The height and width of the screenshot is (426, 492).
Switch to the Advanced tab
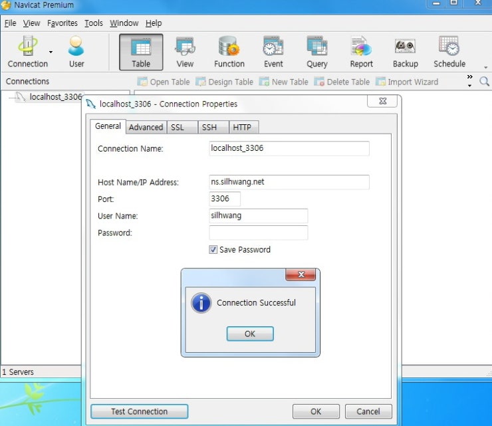point(146,127)
